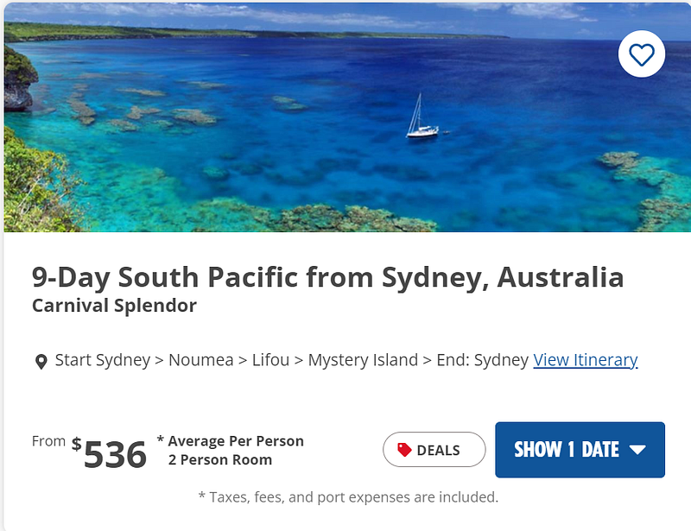Click the DEALS button
Screen dimensions: 691x531
[434, 449]
